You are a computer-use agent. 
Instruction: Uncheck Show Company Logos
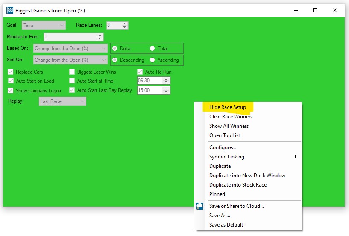tap(11, 90)
